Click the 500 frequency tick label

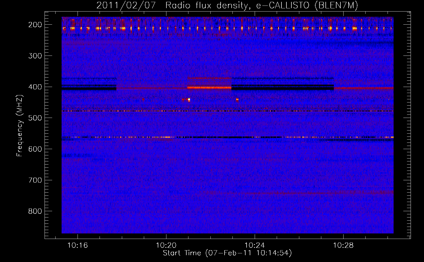(35, 118)
